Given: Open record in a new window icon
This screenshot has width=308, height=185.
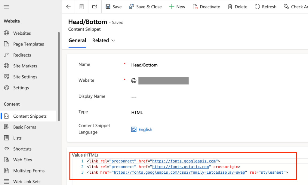Looking at the screenshot, I should pyautogui.click(x=95, y=7).
